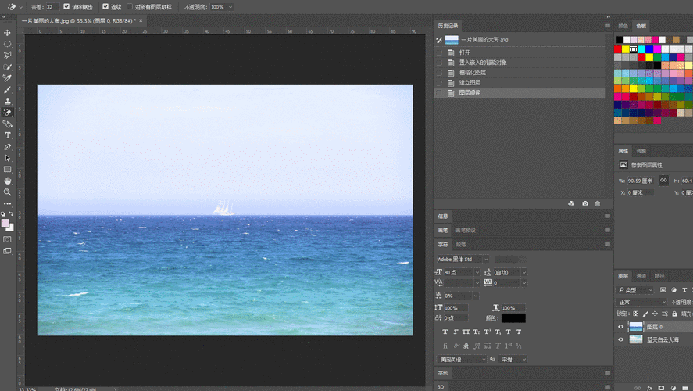This screenshot has width=693, height=391.
Task: Delete history state with trash icon
Action: click(x=598, y=203)
